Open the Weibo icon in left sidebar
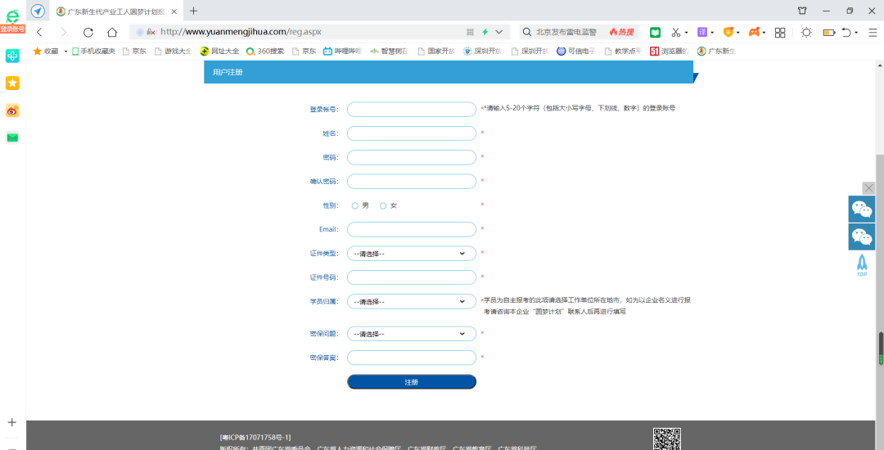884x450 pixels. [12, 110]
